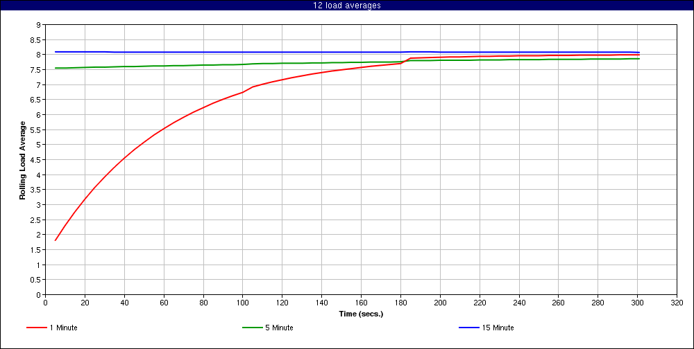Click the green 5 Minute legend line swatch
The width and height of the screenshot is (694, 349).
(x=253, y=328)
